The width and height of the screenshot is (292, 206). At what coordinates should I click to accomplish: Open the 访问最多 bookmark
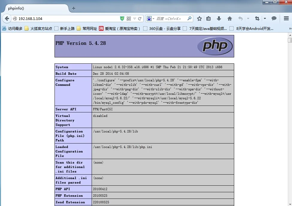[x=12, y=28]
